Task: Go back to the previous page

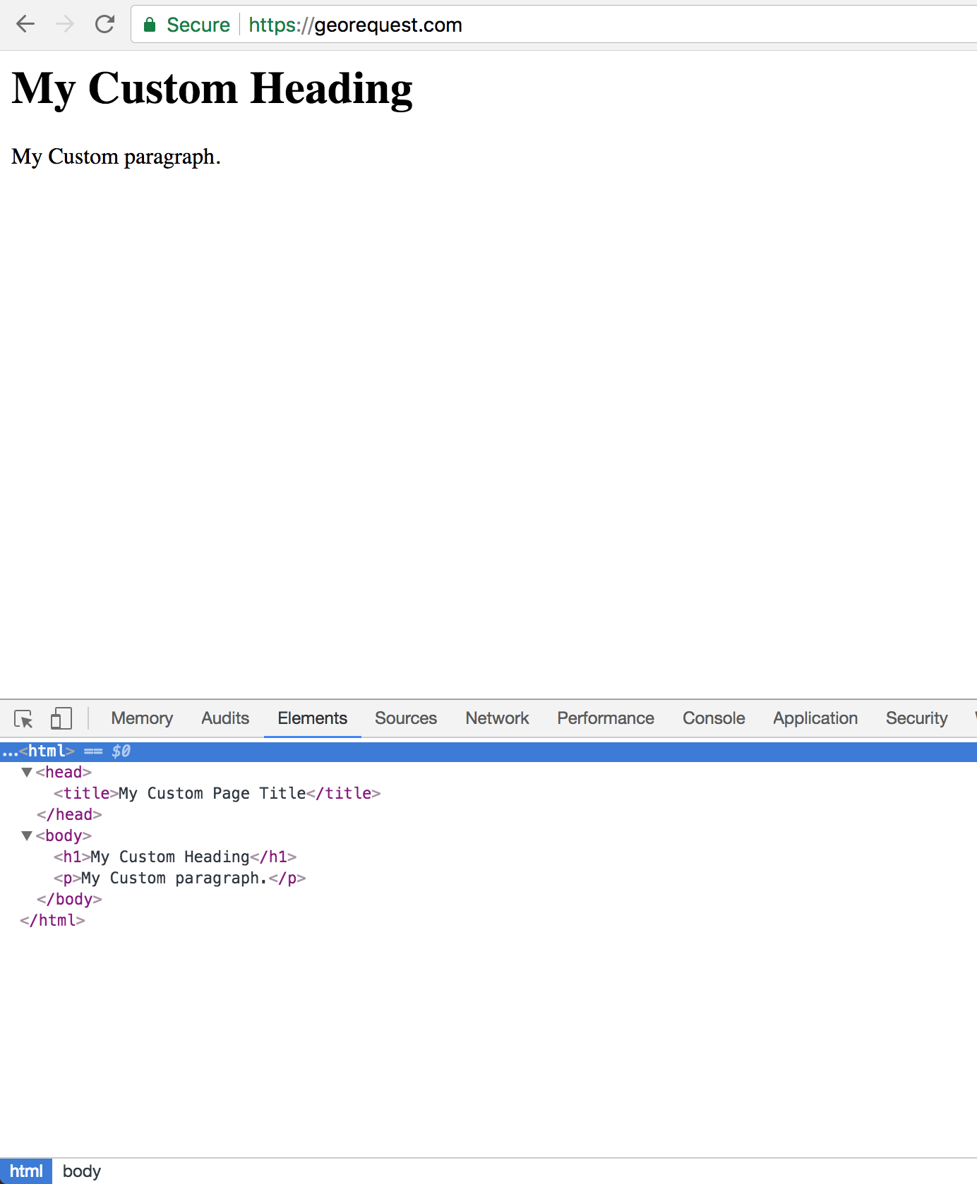Action: point(25,25)
